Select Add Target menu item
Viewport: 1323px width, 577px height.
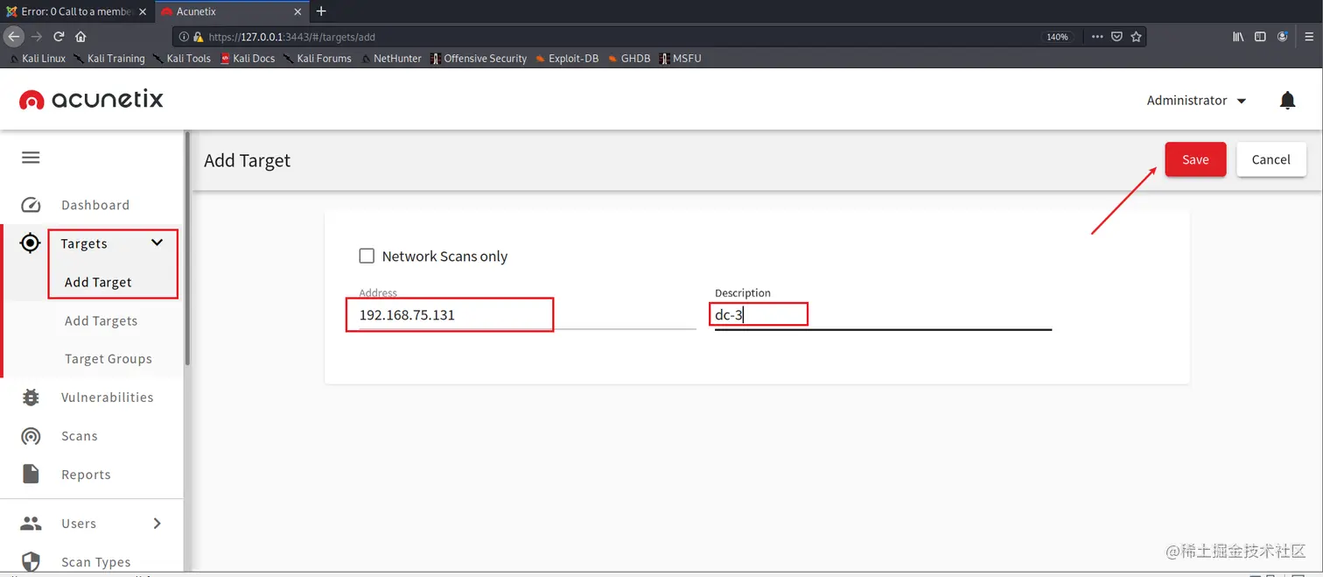click(98, 282)
